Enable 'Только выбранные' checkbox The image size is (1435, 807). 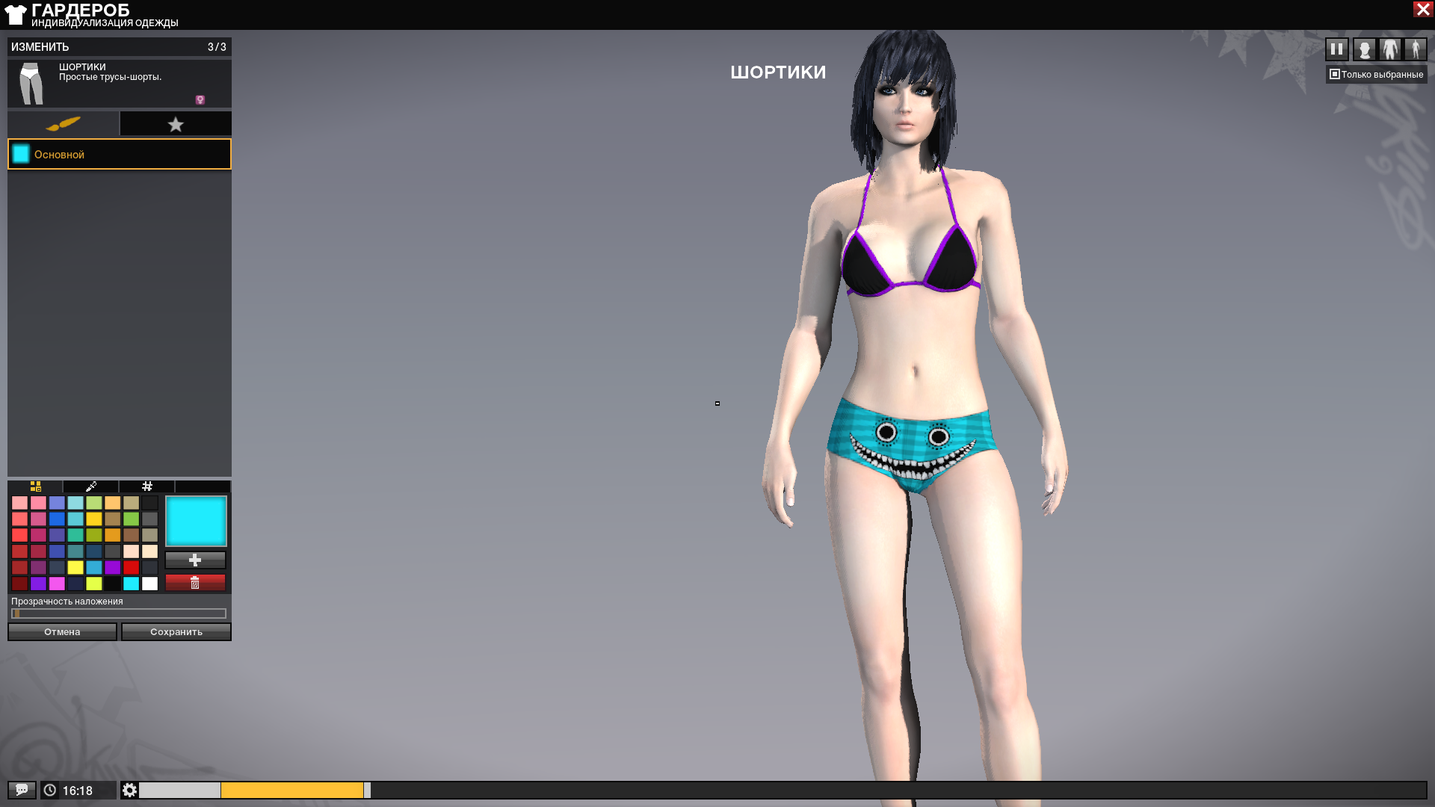[1335, 74]
